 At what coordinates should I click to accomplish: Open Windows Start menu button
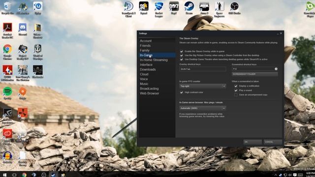pyautogui.click(x=4, y=175)
